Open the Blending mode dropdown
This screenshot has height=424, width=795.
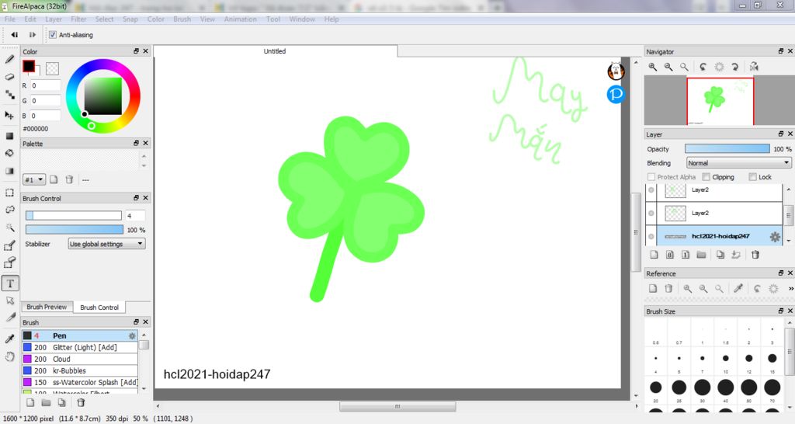(x=739, y=163)
